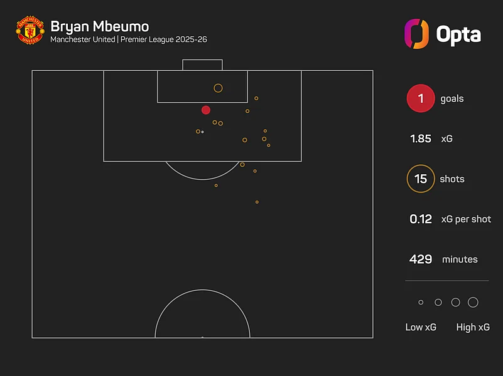Select the red goal shot marker
The width and height of the screenshot is (503, 376).
(206, 110)
